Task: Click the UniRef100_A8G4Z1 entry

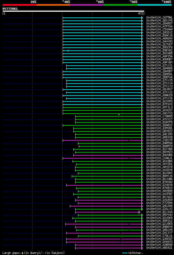Action: (x=159, y=248)
